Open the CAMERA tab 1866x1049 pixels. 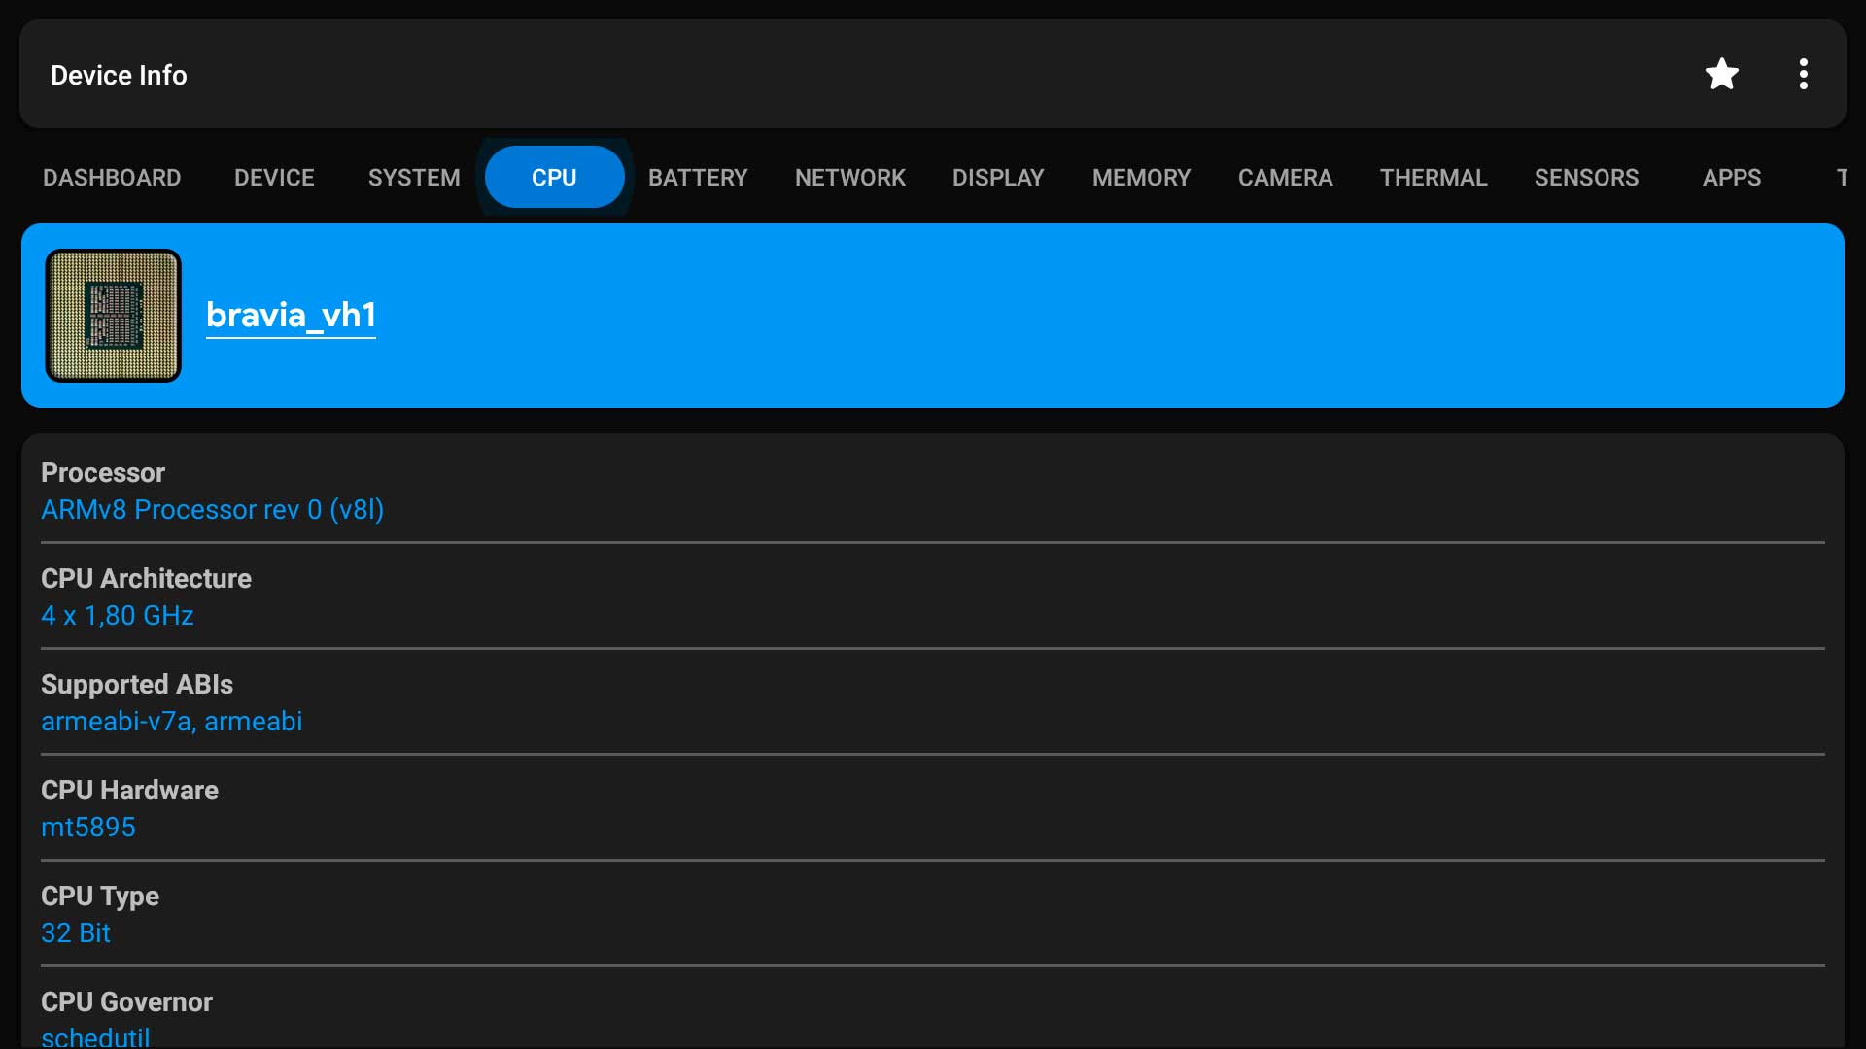click(1286, 178)
